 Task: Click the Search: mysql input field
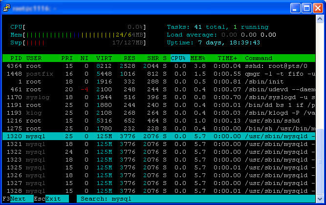196,199
